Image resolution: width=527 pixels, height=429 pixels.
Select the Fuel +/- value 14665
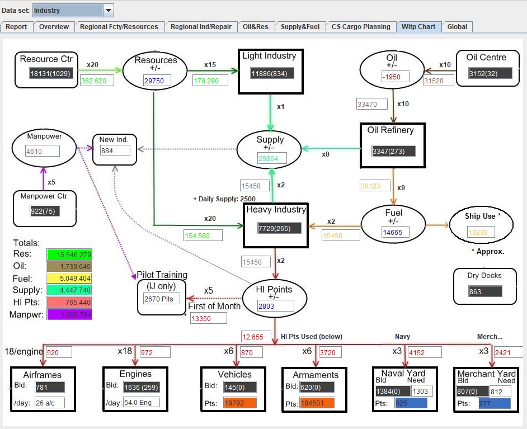click(x=396, y=232)
